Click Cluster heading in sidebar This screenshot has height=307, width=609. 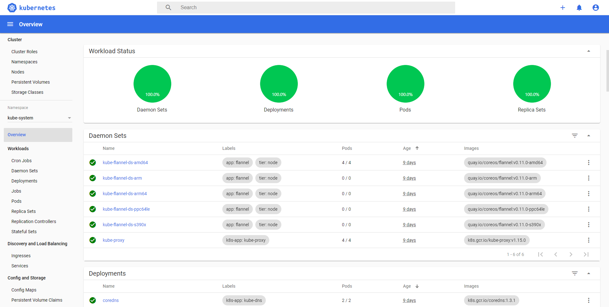click(15, 40)
